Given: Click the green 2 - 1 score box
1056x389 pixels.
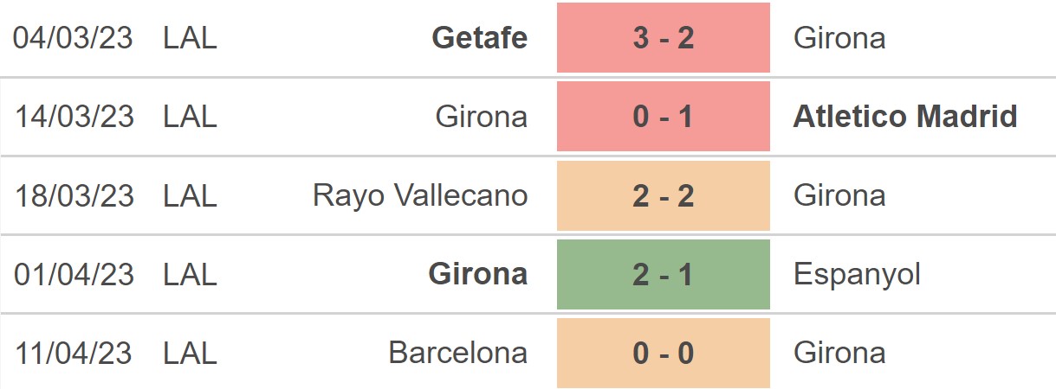Looking at the screenshot, I should click(664, 274).
